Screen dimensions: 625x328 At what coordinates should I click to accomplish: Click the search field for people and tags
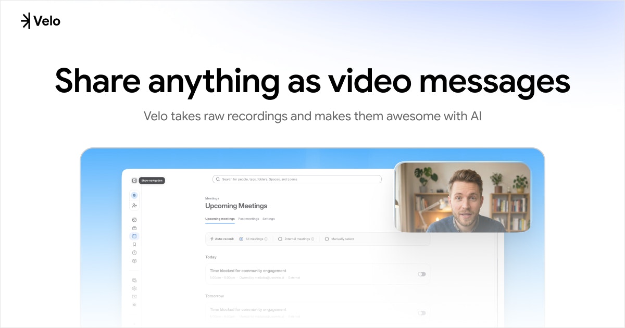(297, 179)
